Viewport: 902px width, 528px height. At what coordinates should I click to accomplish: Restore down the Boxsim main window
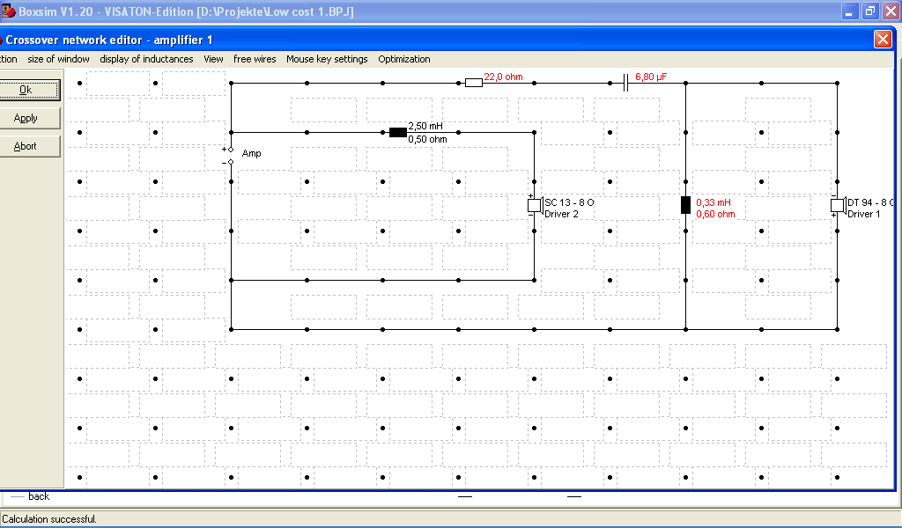pos(870,11)
